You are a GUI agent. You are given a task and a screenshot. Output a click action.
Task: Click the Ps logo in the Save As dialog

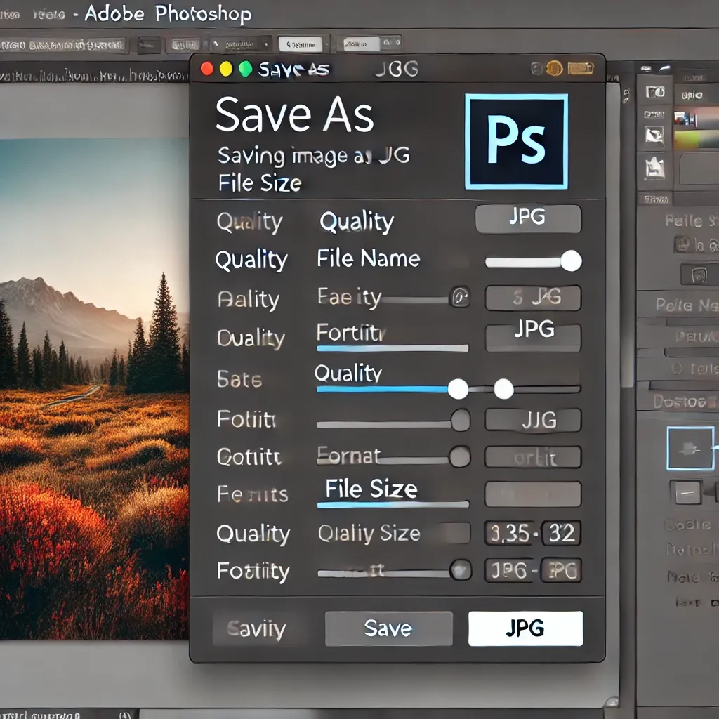516,142
